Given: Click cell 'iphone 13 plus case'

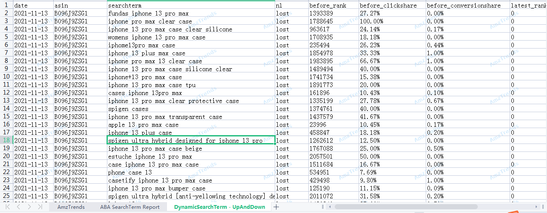Looking at the screenshot, I should click(191, 133).
